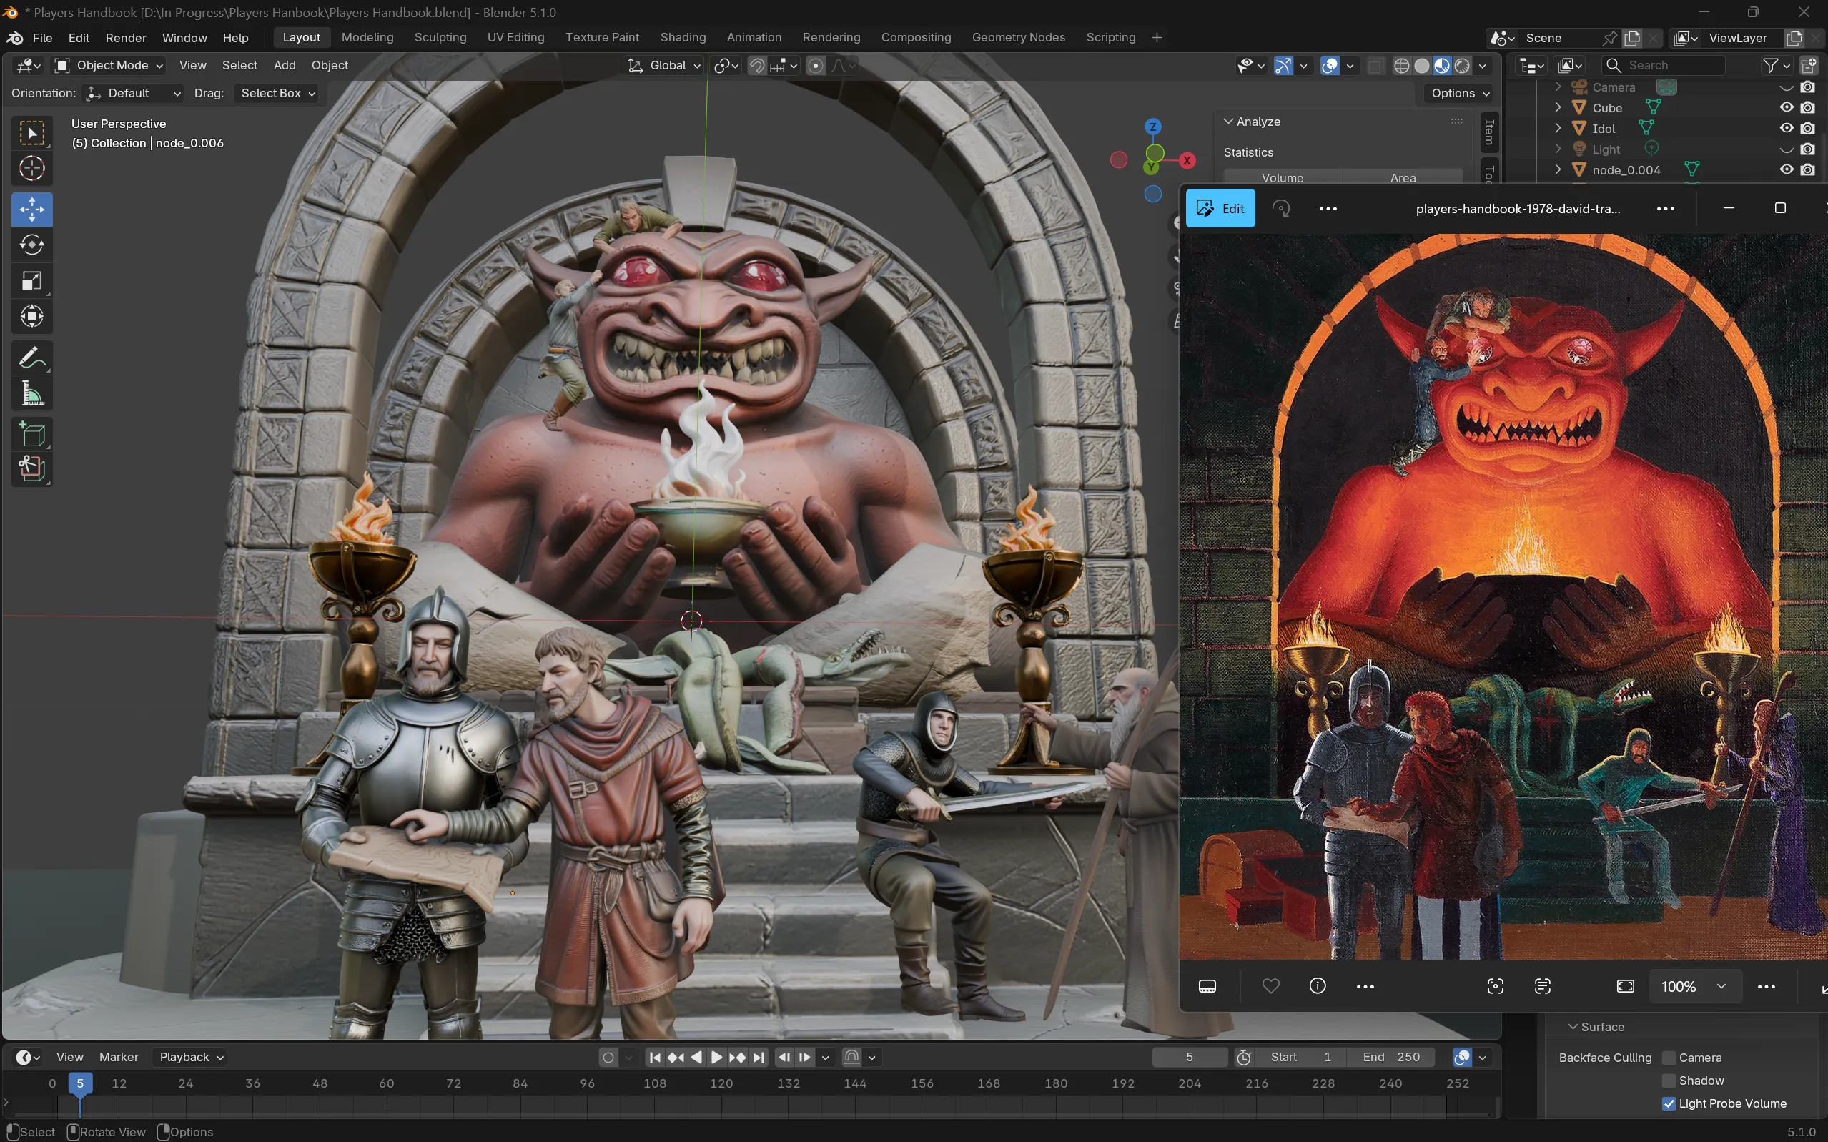This screenshot has height=1142, width=1828.
Task: Open the Orientation Default dropdown
Action: [134, 93]
